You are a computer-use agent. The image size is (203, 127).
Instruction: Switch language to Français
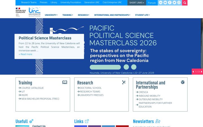pyautogui.click(x=152, y=3)
